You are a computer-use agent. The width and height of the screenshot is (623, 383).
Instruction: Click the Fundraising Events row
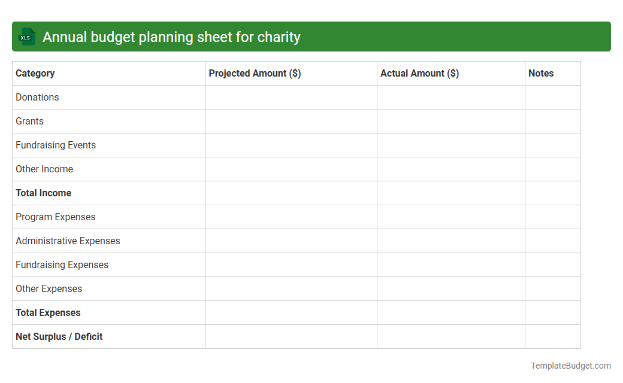(x=56, y=145)
